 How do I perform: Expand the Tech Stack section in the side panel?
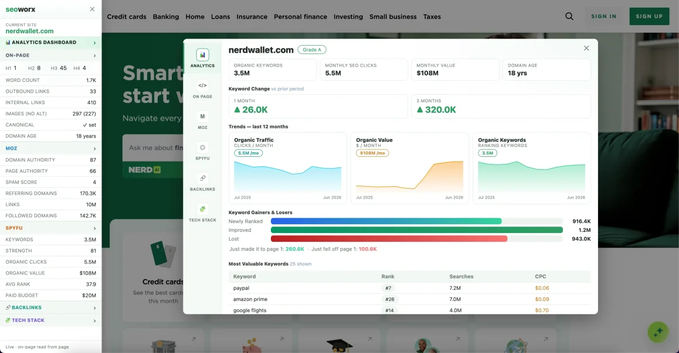(50, 320)
